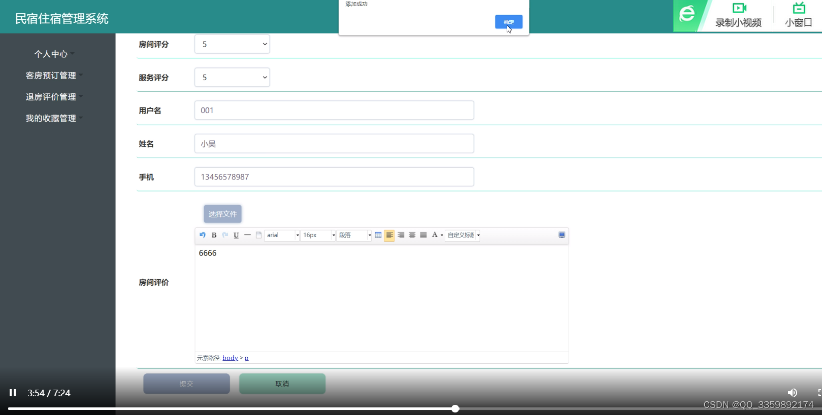The height and width of the screenshot is (415, 822).
Task: Click the 3:54 / 7:24 video time display
Action: (49, 393)
